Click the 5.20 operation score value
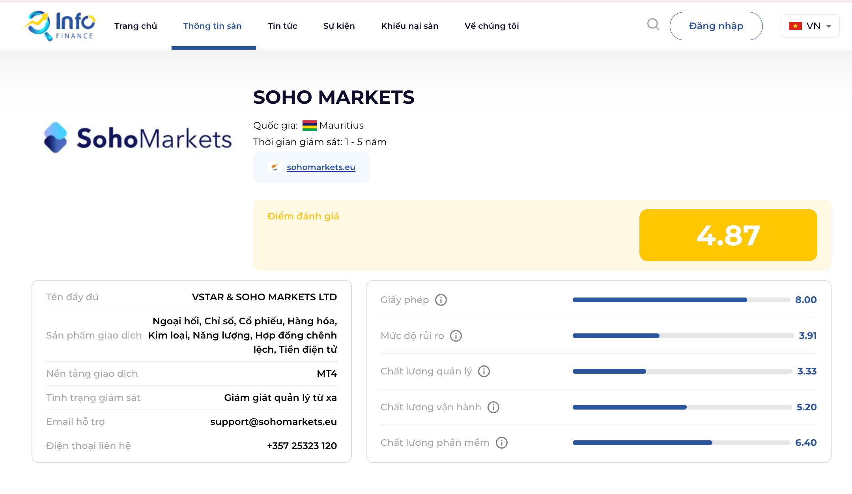 tap(807, 407)
